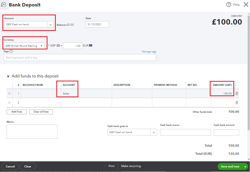Click the Balance £0.00 text
250x172 pixels.
(x=65, y=25)
